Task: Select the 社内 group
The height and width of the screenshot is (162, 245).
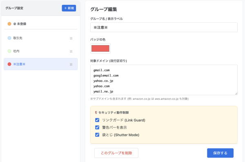Action: click(40, 51)
